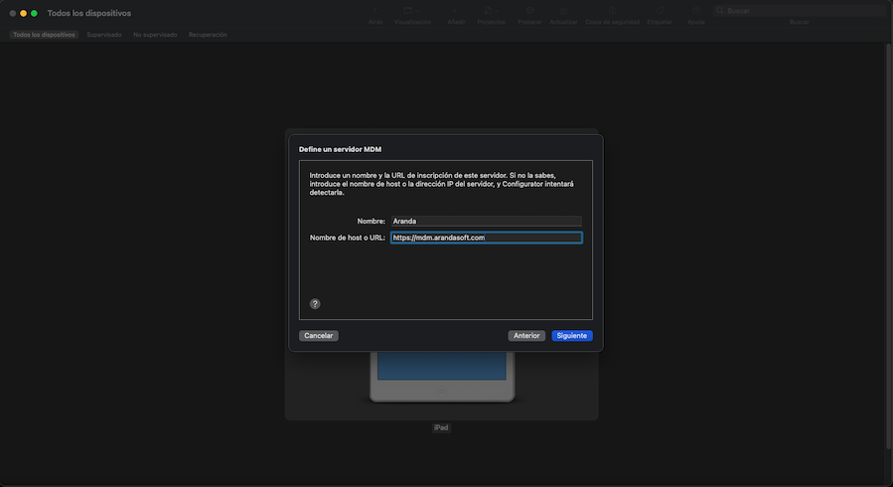893x487 pixels.
Task: Click the Nombre de host o URL field
Action: pyautogui.click(x=487, y=238)
